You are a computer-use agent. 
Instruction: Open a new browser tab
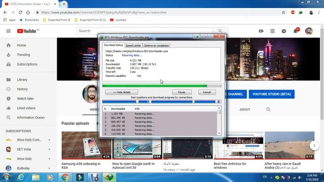pyautogui.click(x=64, y=4)
